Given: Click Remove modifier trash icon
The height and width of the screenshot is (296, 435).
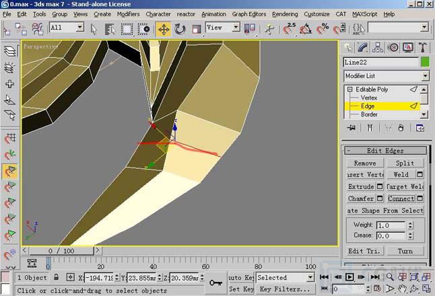Looking at the screenshot, I should (x=401, y=128).
